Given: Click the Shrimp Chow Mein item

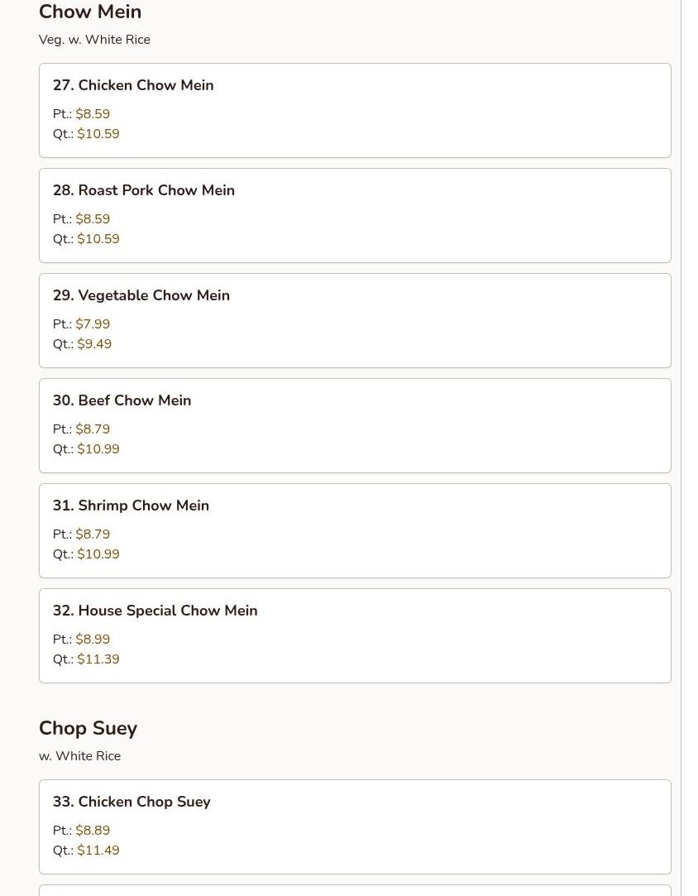Looking at the screenshot, I should click(x=131, y=505).
